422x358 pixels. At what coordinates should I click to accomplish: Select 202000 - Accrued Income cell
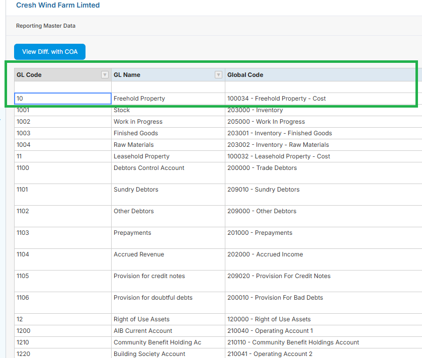pos(323,259)
